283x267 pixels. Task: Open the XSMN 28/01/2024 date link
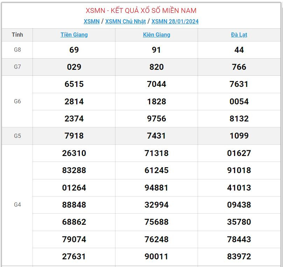click(x=175, y=21)
